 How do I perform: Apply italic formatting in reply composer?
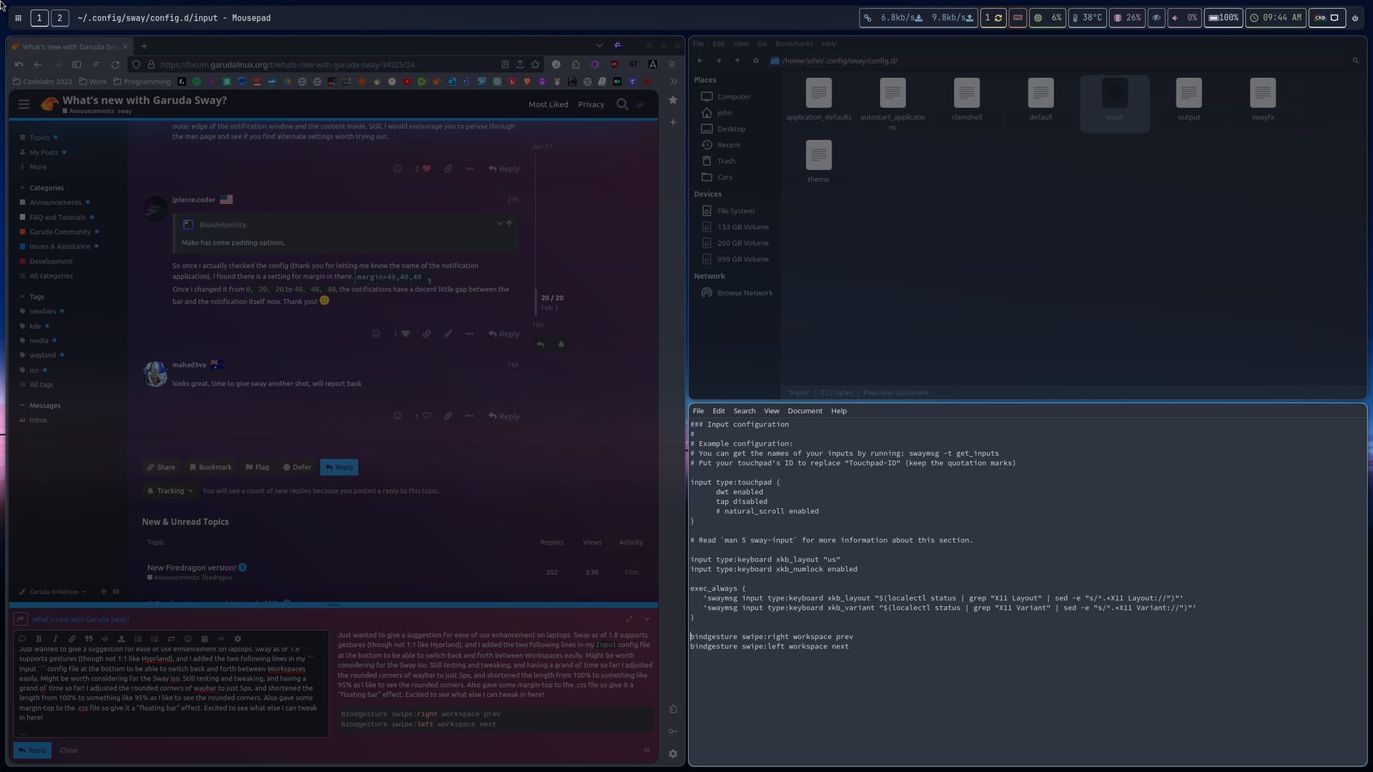(x=55, y=639)
